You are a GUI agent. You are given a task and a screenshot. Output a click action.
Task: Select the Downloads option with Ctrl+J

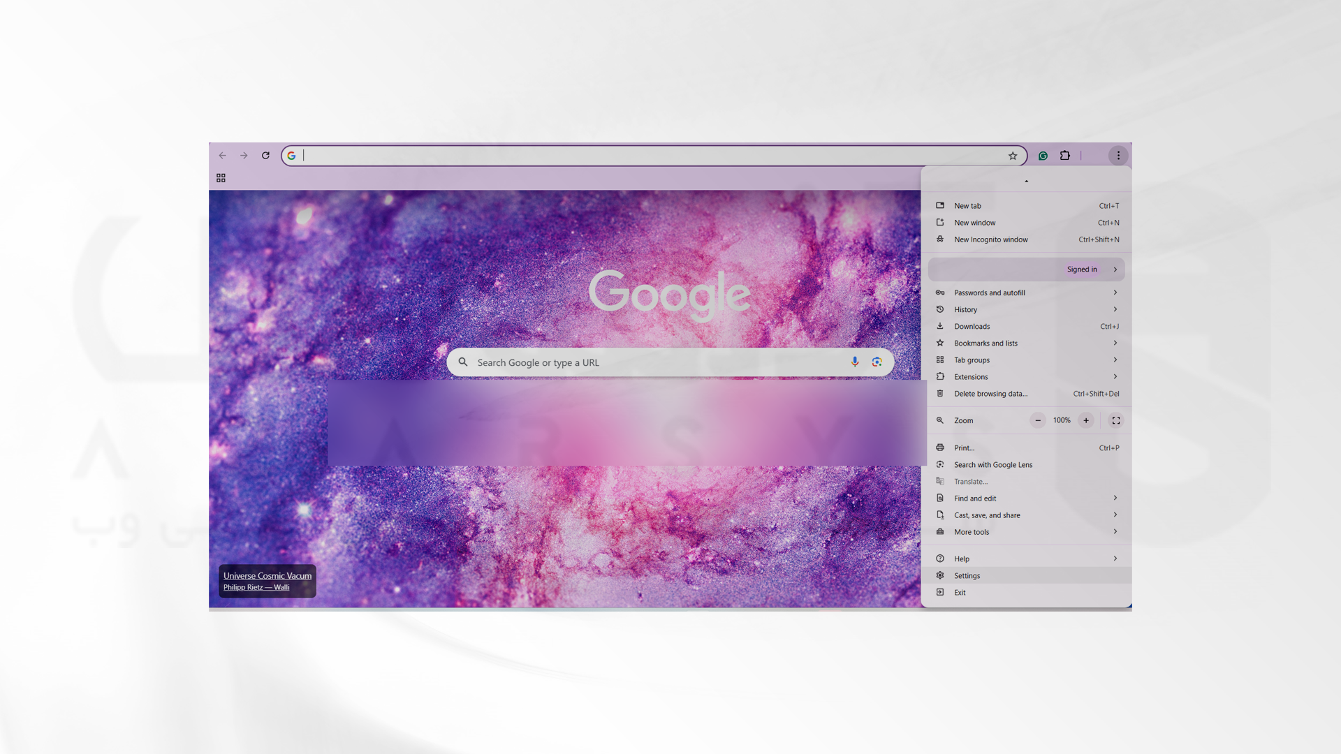pyautogui.click(x=1027, y=326)
